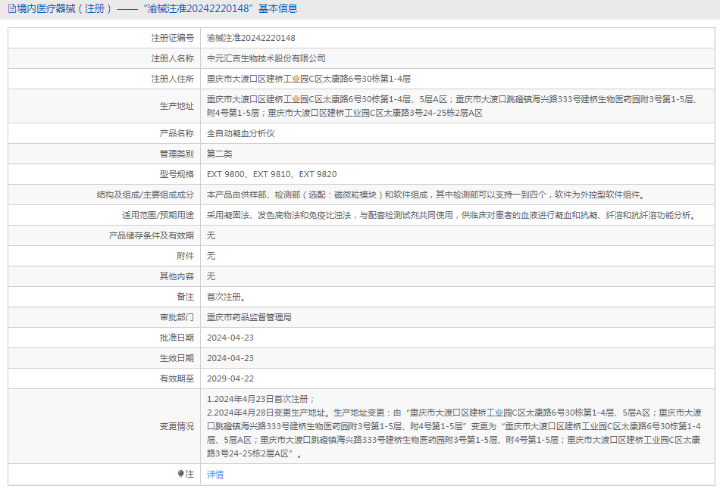Click the 型号规格 label
This screenshot has width=720, height=489.
pos(177,174)
